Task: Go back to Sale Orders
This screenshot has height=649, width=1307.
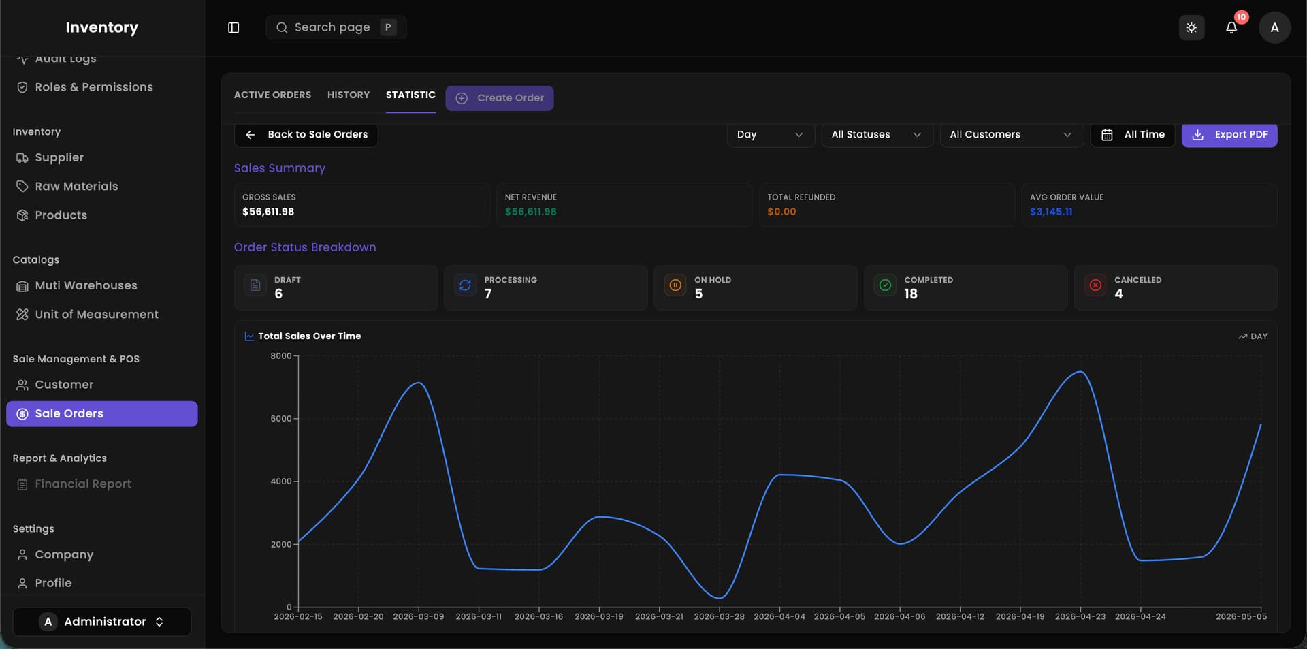Action: (x=306, y=135)
